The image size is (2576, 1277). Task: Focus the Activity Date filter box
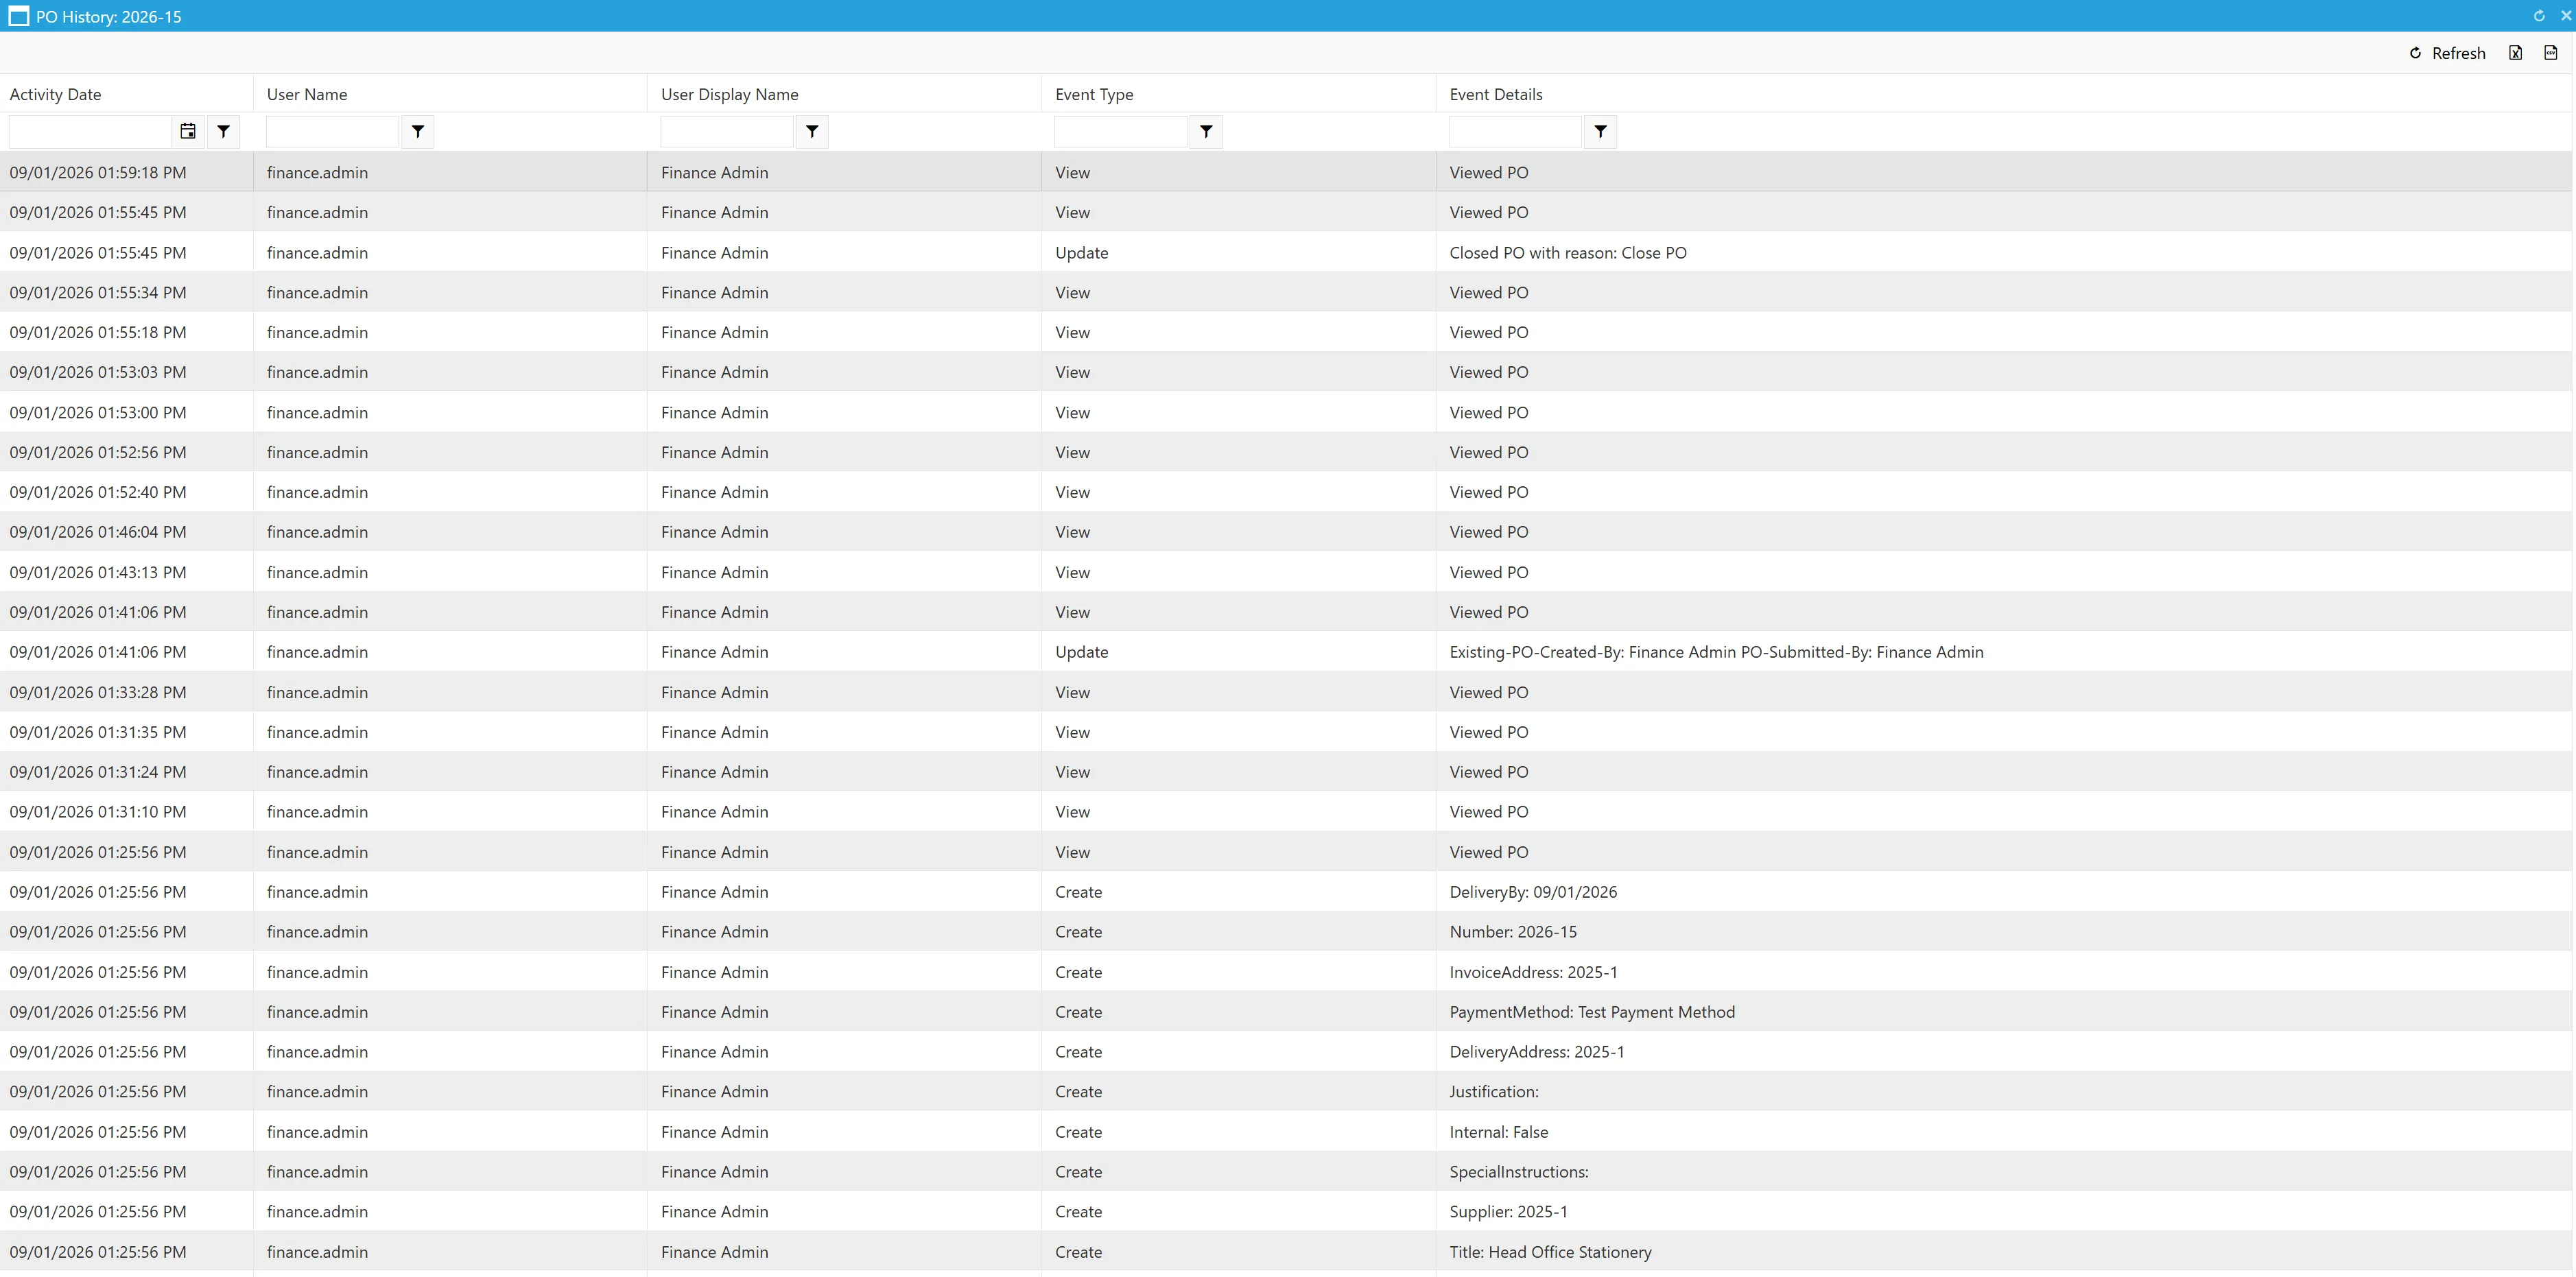pyautogui.click(x=90, y=131)
